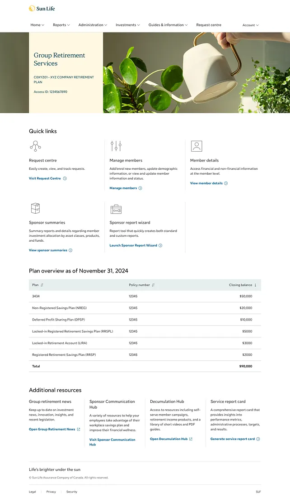Image resolution: width=290 pixels, height=502 pixels.
Task: Select Registered Retirement Savings Plan (RRSP) row
Action: pyautogui.click(x=145, y=355)
